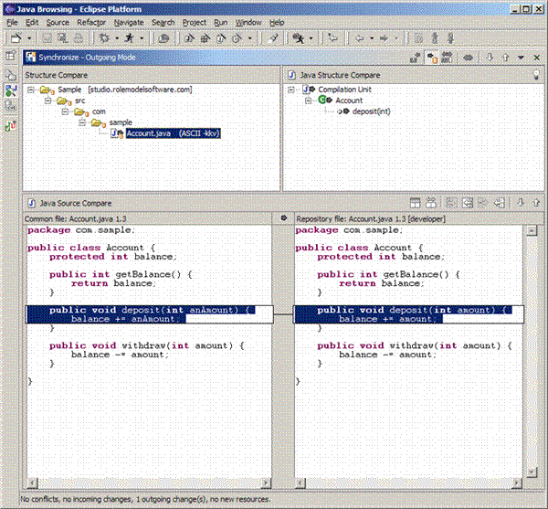The height and width of the screenshot is (509, 548).
Task: Select previous change in Java Source Compare
Action: click(536, 202)
